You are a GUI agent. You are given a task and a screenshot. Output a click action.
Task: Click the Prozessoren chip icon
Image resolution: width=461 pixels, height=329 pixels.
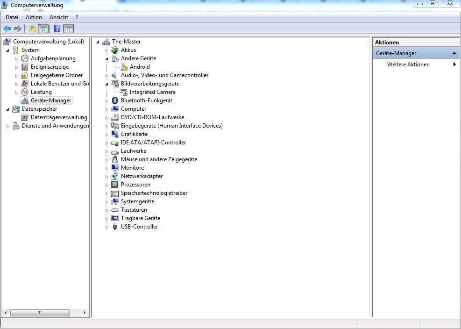click(x=114, y=185)
